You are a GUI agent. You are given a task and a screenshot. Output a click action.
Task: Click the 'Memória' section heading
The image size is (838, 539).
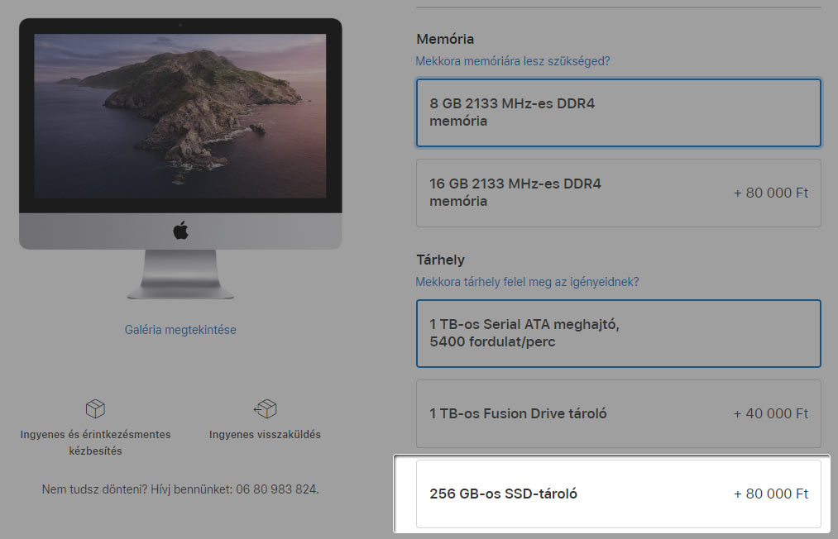[x=445, y=39]
